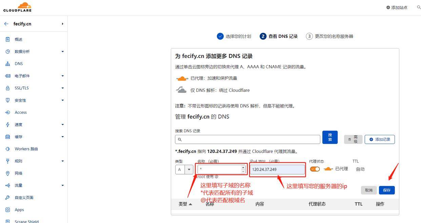Click the orange cloud 已代理 icon in record row
The height and width of the screenshot is (223, 421).
click(x=328, y=169)
